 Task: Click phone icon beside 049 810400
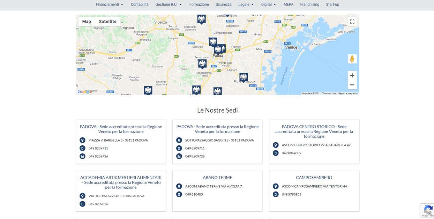pos(179,194)
